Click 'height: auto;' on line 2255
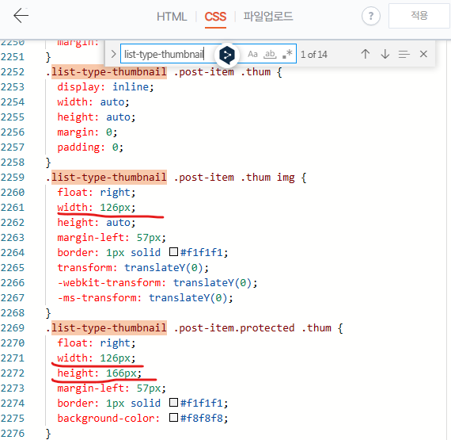This screenshot has width=451, height=440. click(97, 117)
